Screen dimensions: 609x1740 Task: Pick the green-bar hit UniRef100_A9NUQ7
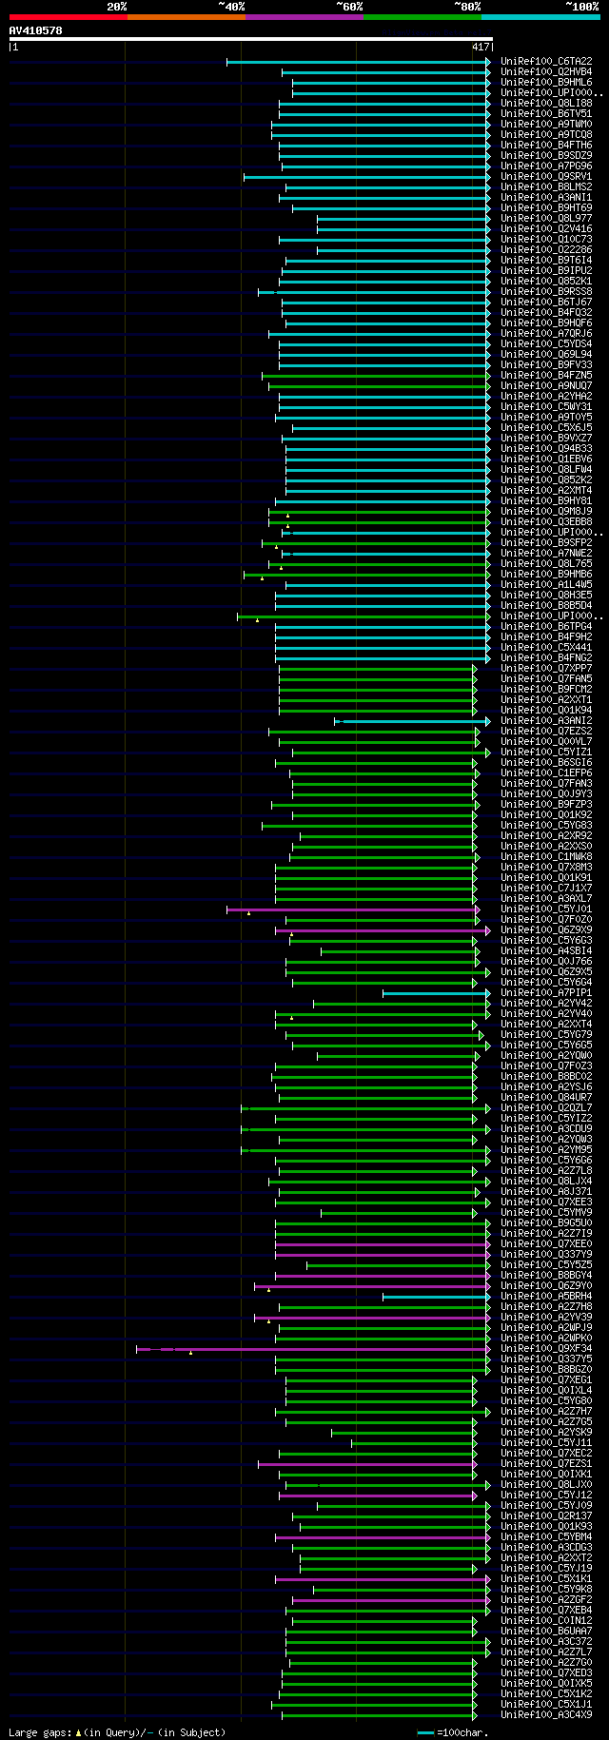(546, 386)
